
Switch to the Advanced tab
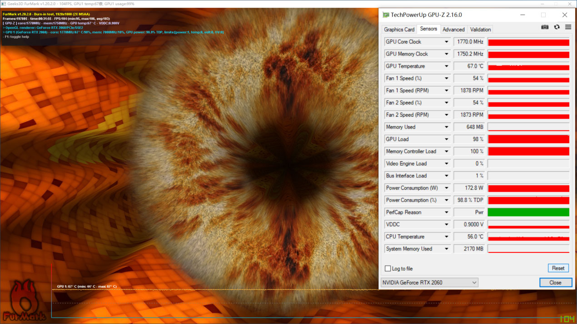click(453, 29)
